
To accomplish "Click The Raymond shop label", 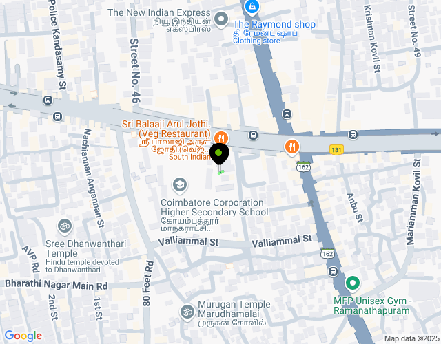I will (274, 24).
